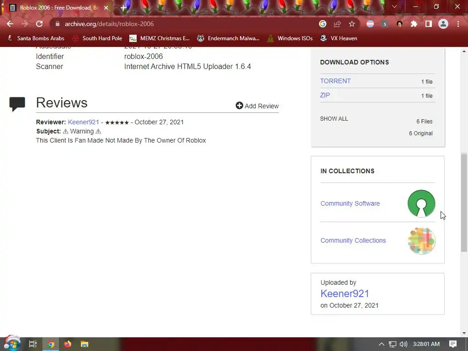Click the scrollbar down arrow
468x351 pixels.
click(464, 333)
